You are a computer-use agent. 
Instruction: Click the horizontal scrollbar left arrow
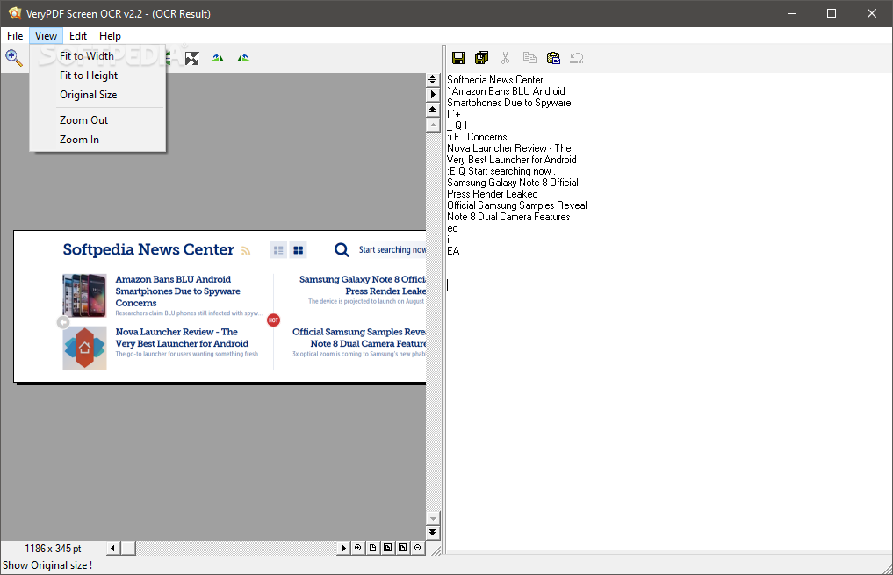click(x=112, y=548)
